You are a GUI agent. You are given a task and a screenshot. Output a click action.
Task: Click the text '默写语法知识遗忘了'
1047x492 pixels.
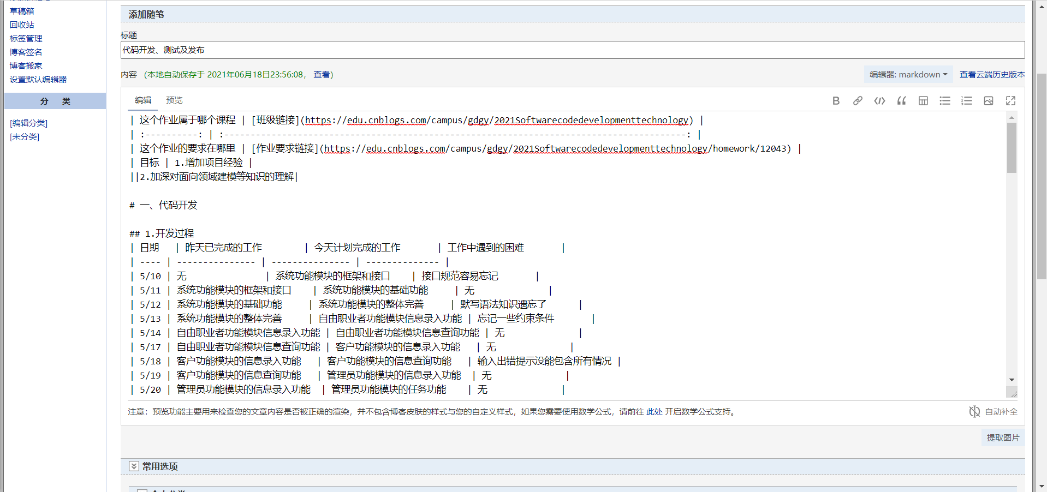click(503, 304)
